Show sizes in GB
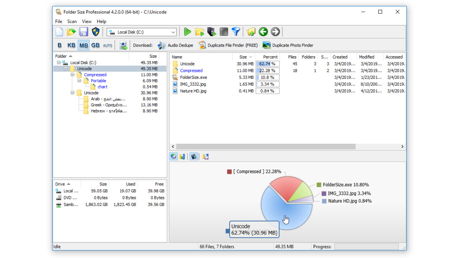 click(95, 45)
